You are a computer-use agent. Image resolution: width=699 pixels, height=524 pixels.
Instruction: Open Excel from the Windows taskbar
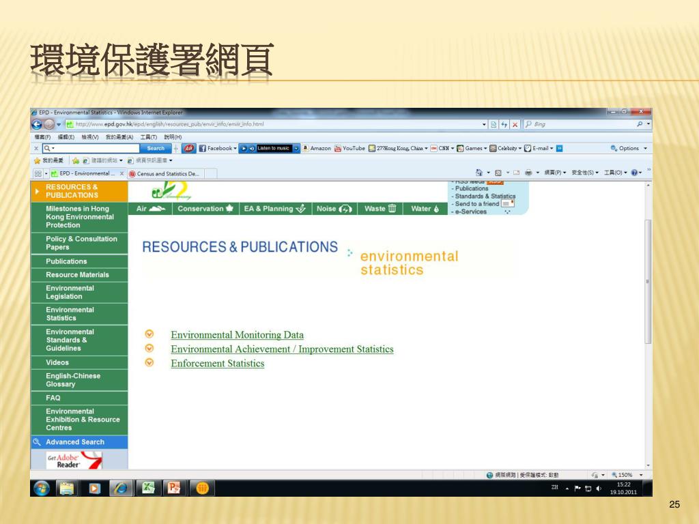[x=147, y=488]
